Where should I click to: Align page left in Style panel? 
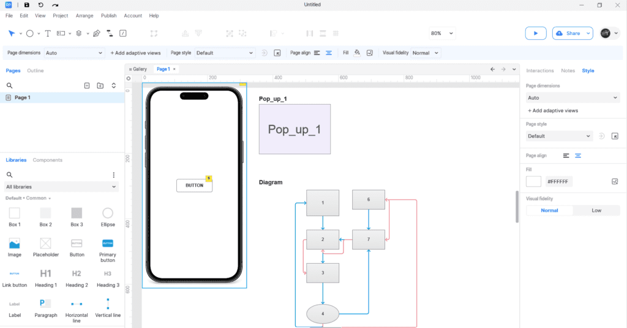click(566, 156)
